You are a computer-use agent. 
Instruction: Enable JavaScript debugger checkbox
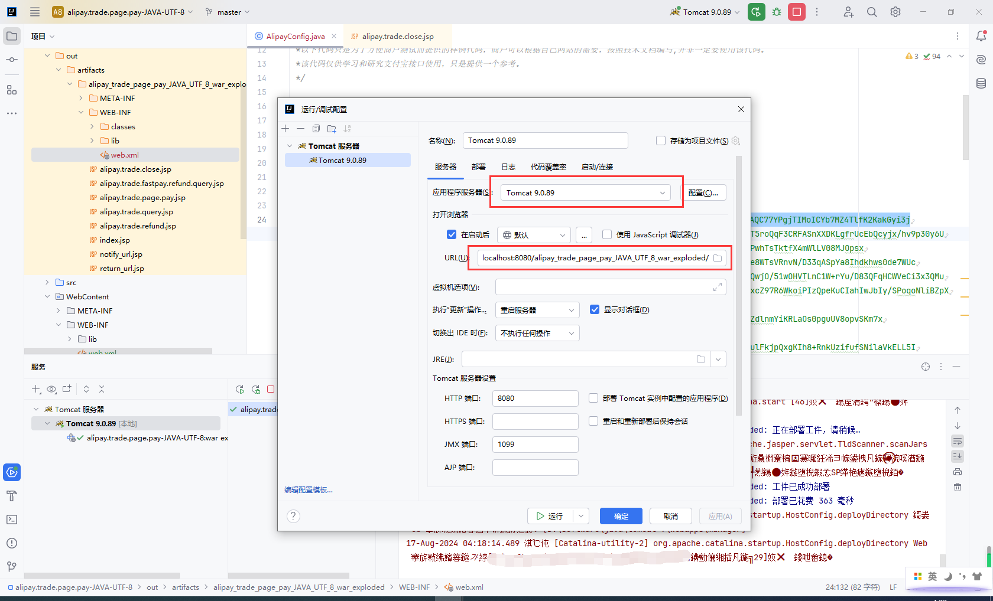point(607,234)
